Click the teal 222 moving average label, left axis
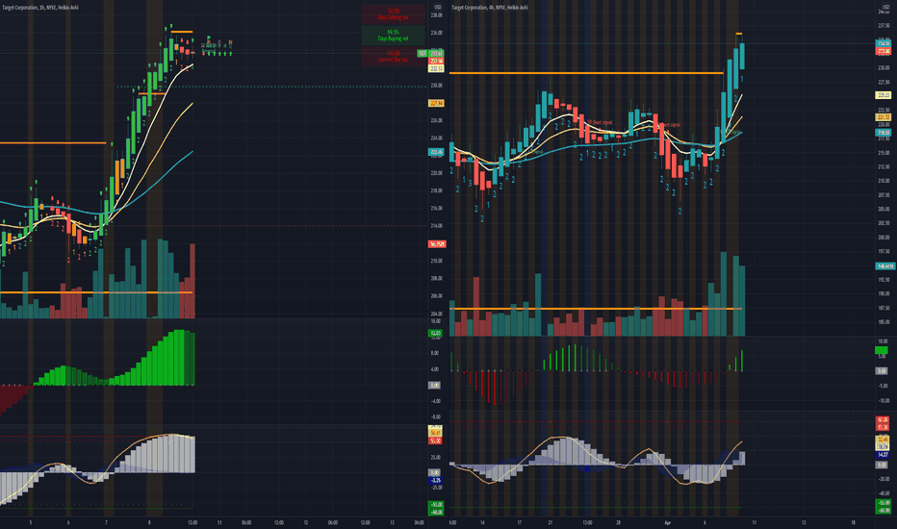 [x=437, y=152]
